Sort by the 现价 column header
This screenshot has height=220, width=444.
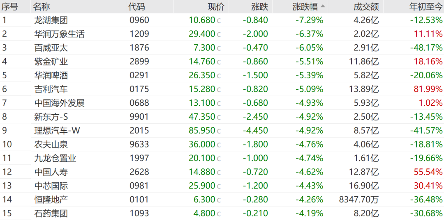[216, 7]
